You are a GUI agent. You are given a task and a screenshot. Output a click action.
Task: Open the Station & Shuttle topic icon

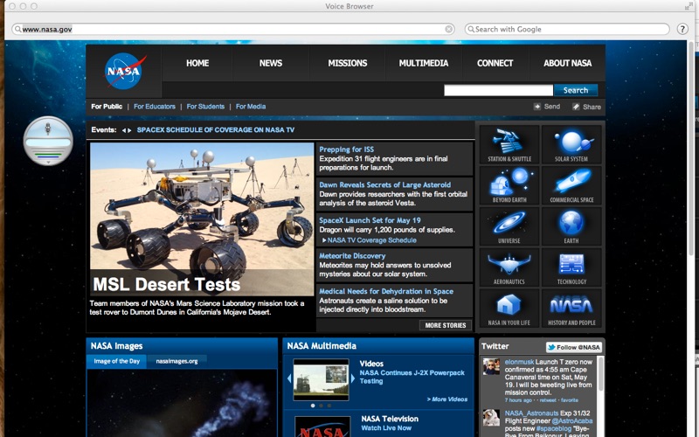tap(509, 144)
